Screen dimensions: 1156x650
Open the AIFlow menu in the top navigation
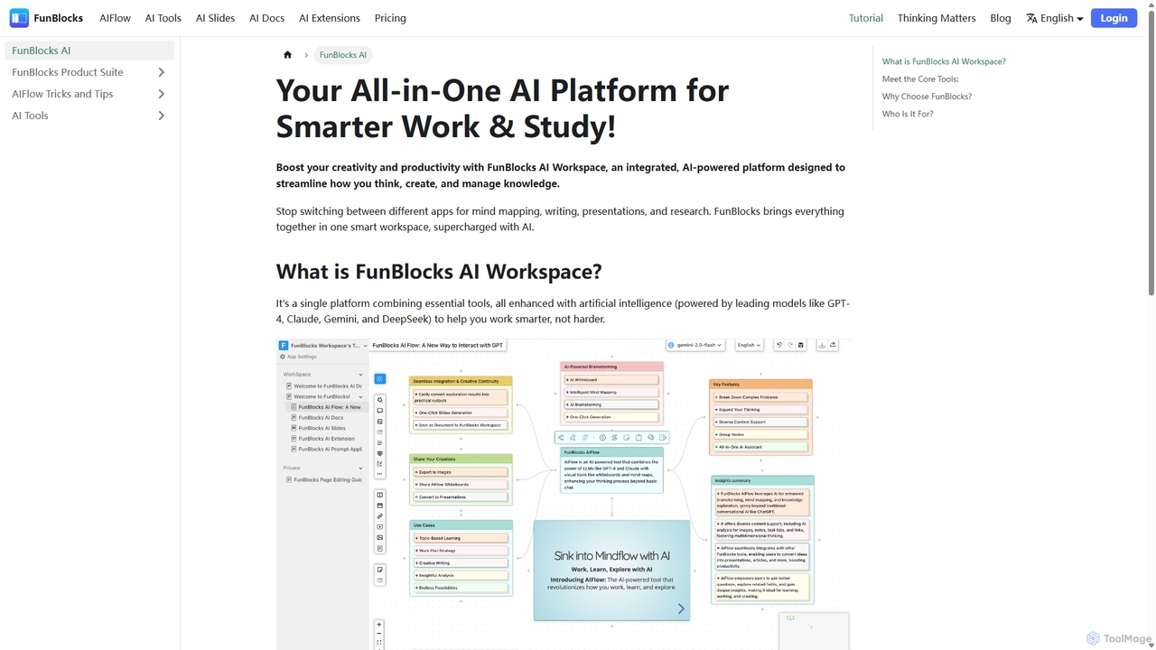[116, 18]
